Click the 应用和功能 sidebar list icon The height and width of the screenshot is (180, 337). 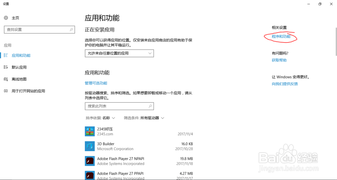[6, 55]
